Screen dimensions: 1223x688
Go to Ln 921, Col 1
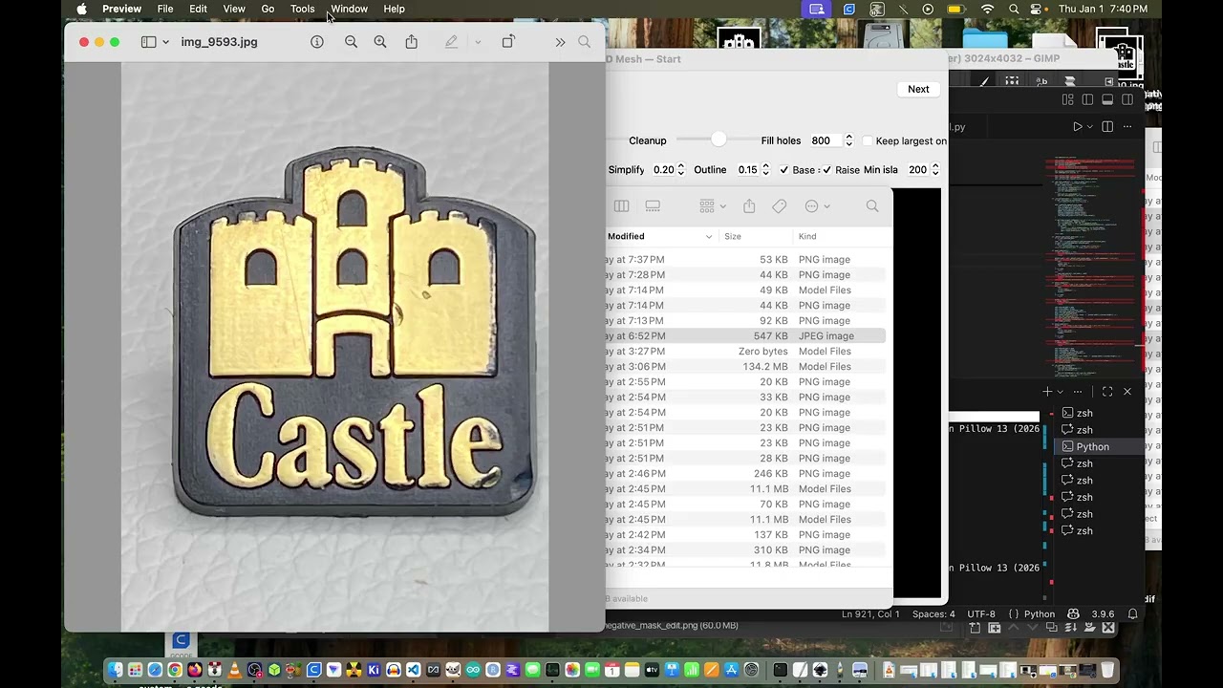(x=870, y=614)
